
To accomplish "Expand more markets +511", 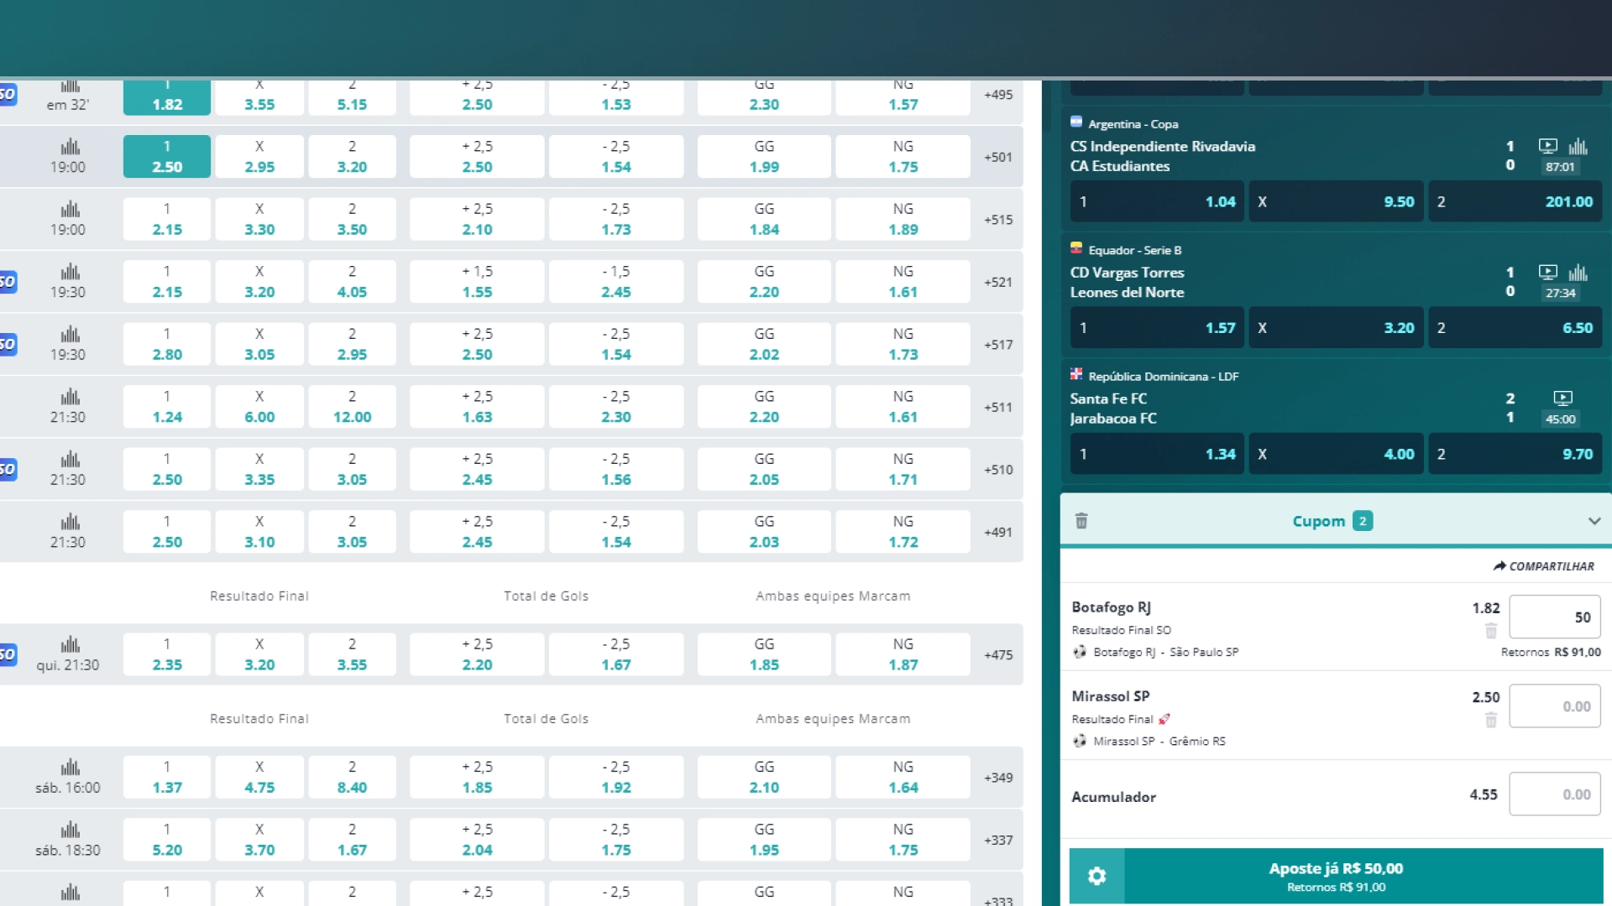I will pyautogui.click(x=998, y=408).
